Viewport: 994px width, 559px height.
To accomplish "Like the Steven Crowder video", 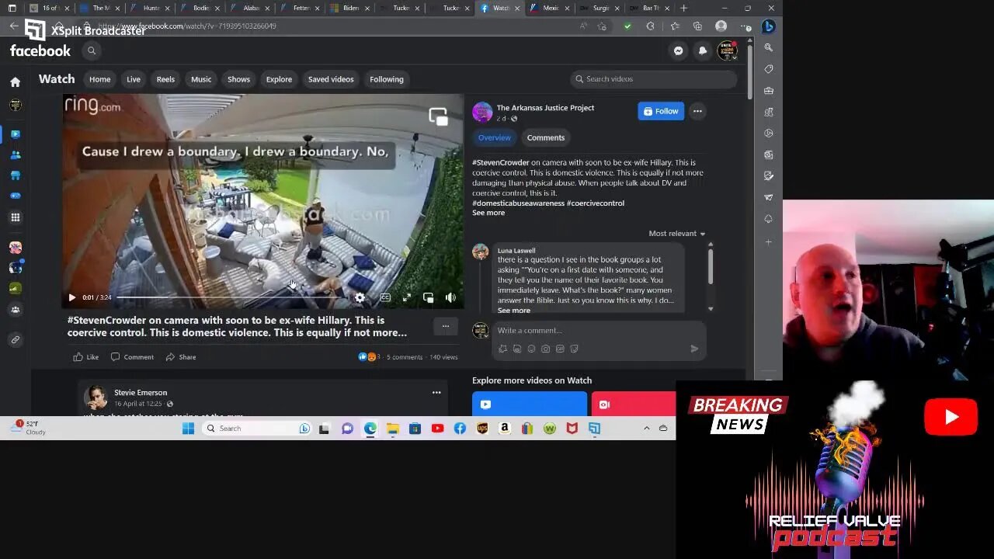I will pos(85,357).
